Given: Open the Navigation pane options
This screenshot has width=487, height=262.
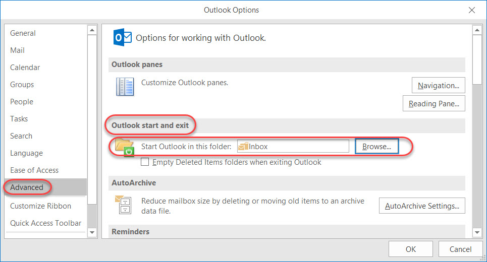Looking at the screenshot, I should click(x=438, y=86).
